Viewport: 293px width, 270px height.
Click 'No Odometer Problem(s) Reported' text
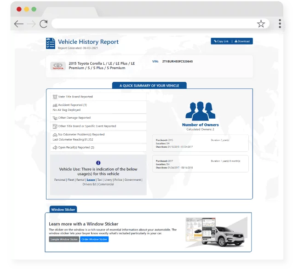[x=81, y=134]
